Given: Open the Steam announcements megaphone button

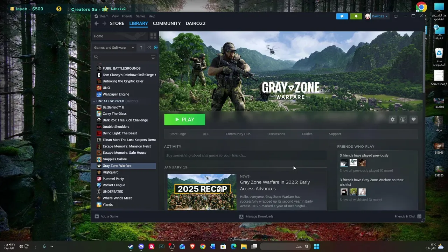Looking at the screenshot, I should (342, 16).
